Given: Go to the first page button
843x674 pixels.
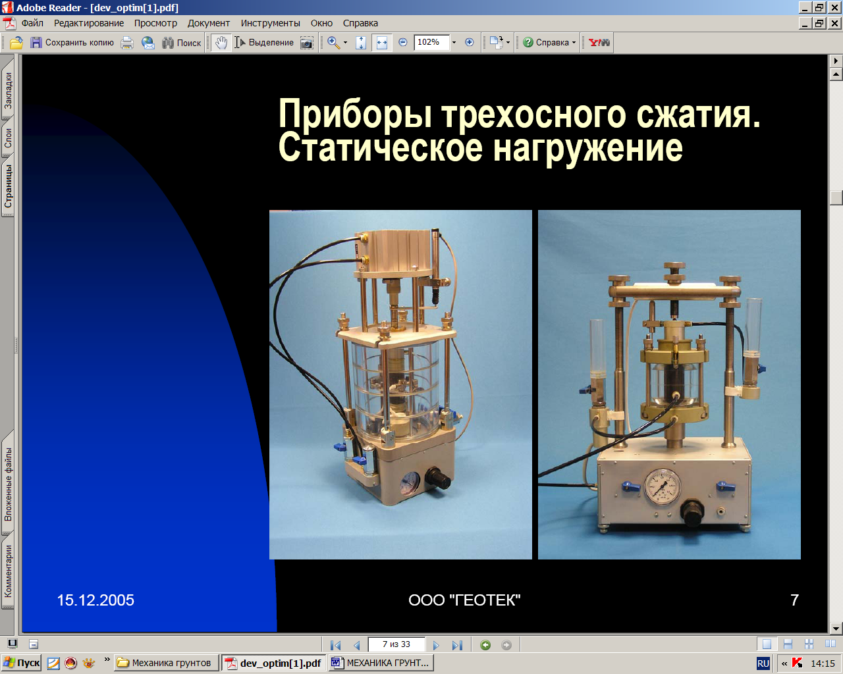Looking at the screenshot, I should coord(335,645).
